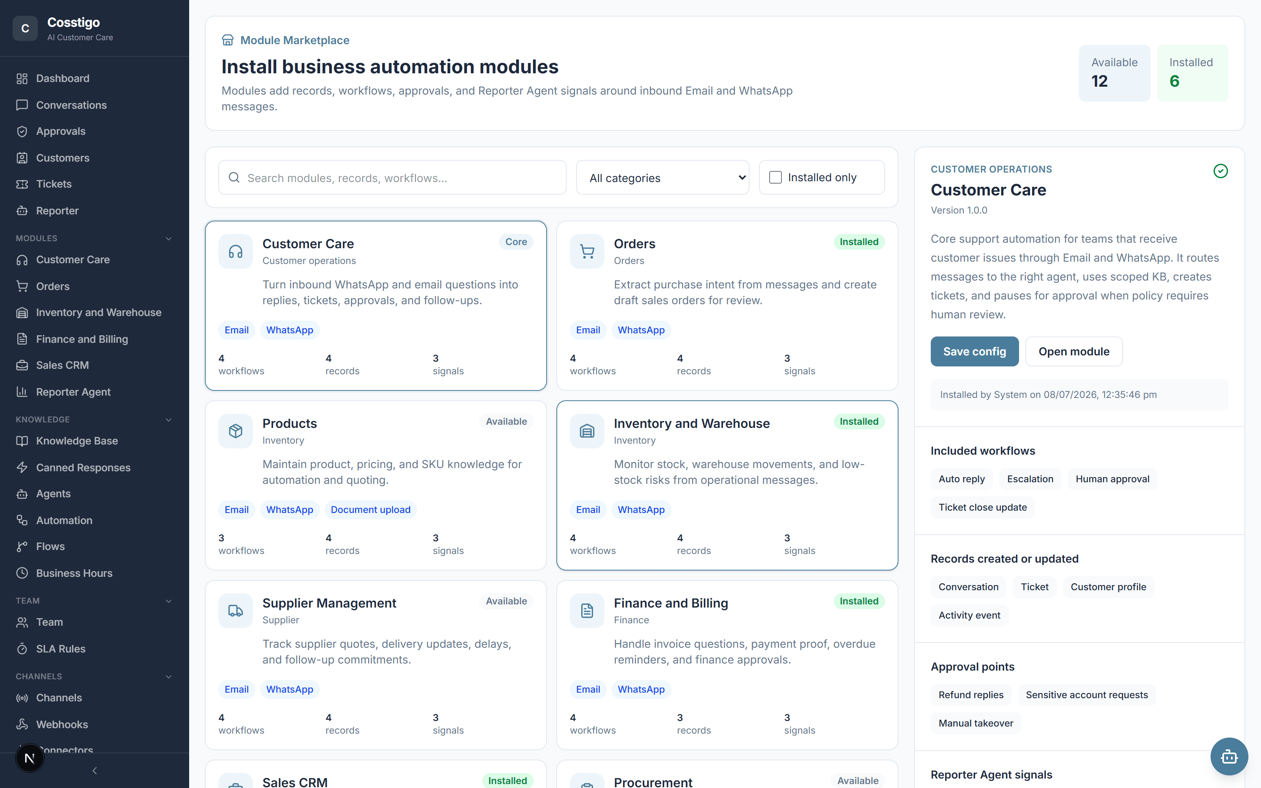Click the Refund replies approval chip
1261x788 pixels.
pyautogui.click(x=971, y=695)
